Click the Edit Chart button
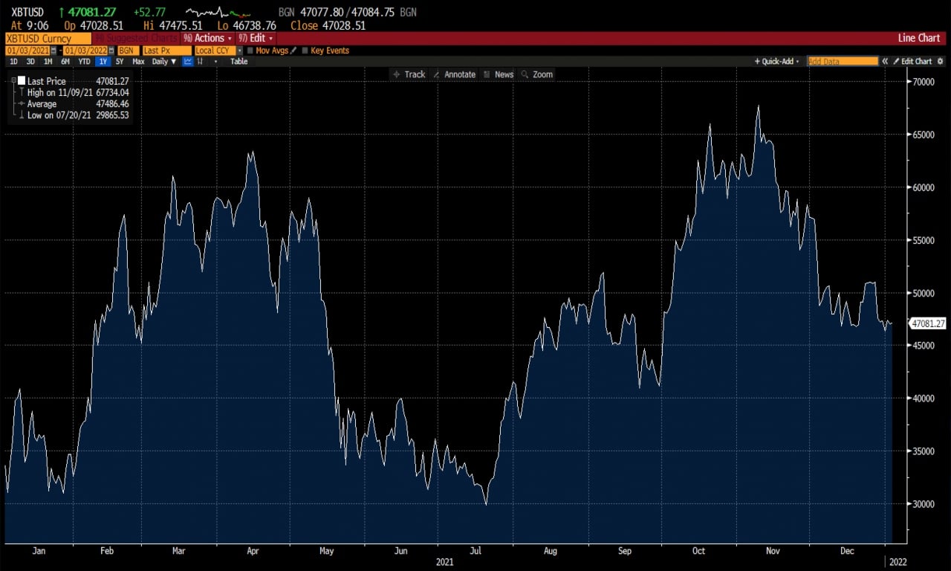 (x=912, y=62)
